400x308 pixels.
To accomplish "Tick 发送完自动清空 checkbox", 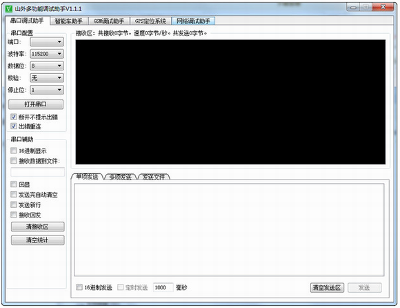I will click(14, 195).
